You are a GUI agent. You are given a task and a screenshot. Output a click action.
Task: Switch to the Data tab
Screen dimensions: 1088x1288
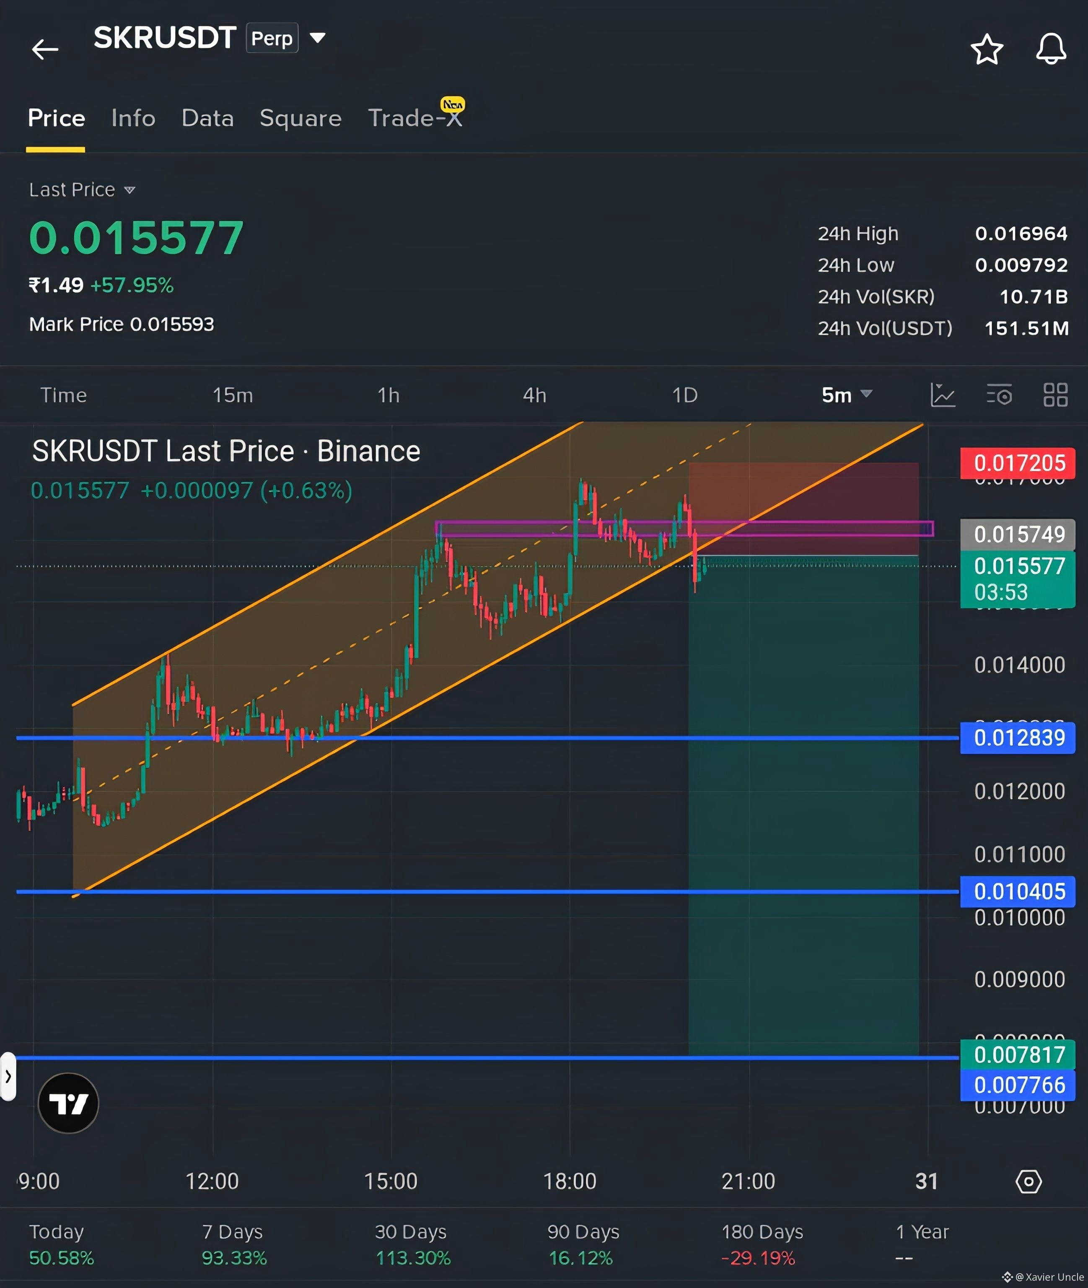[x=208, y=118]
